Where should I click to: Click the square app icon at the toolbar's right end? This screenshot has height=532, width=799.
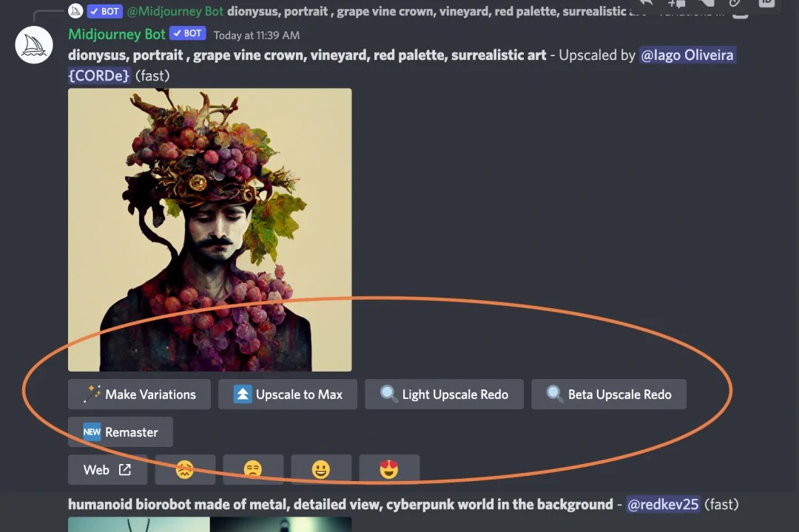tap(766, 4)
